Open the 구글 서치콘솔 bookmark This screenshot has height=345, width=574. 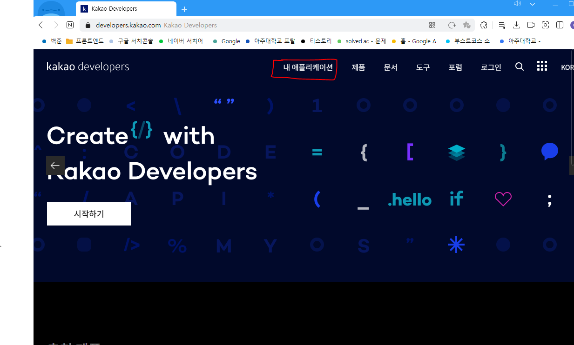tap(131, 41)
